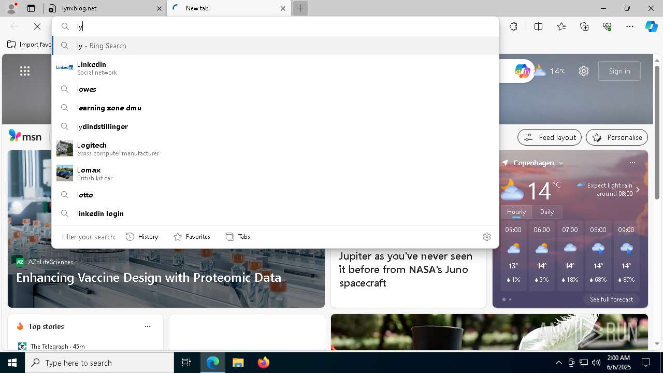Image resolution: width=663 pixels, height=373 pixels.
Task: Filter search by History
Action: tap(142, 237)
